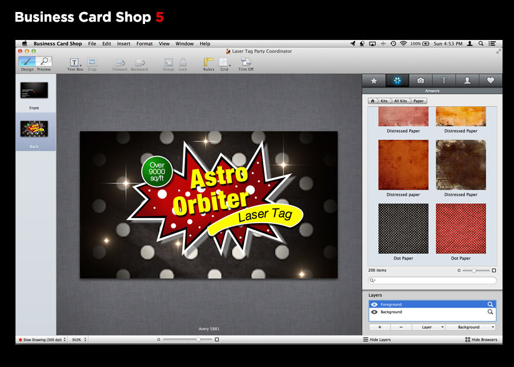Open the View menu

point(164,43)
